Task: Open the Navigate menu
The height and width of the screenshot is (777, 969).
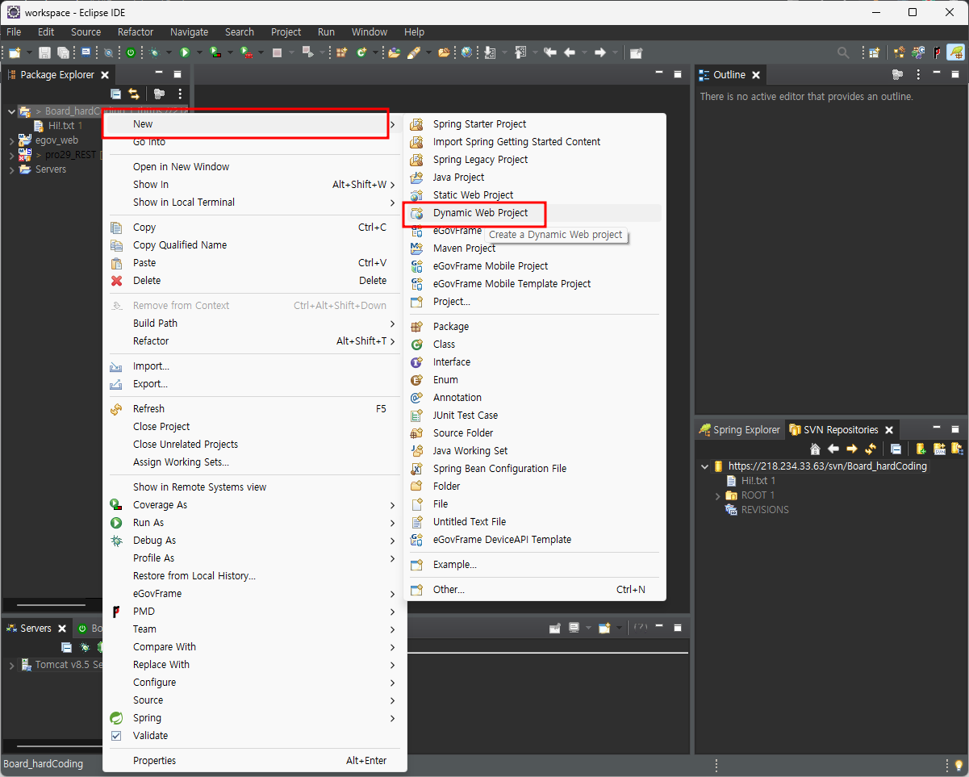Action: [189, 32]
